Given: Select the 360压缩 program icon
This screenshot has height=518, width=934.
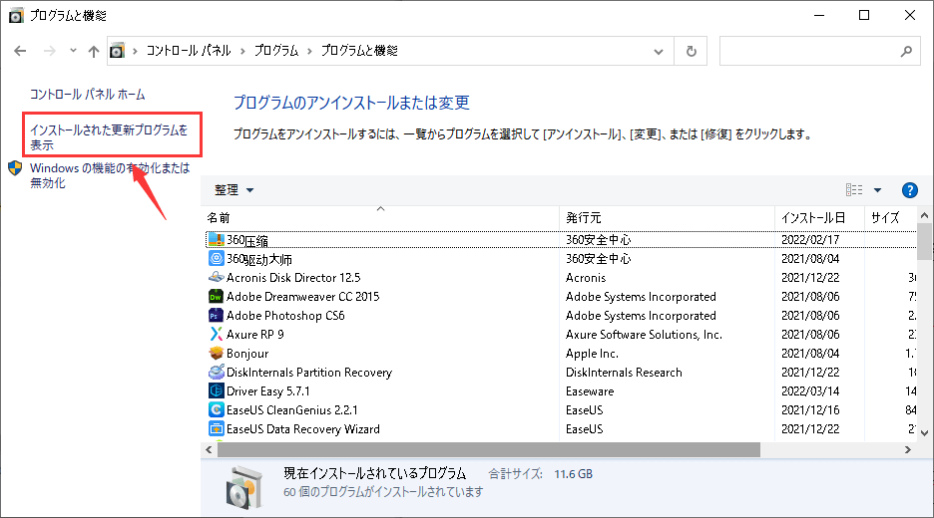Looking at the screenshot, I should [217, 240].
